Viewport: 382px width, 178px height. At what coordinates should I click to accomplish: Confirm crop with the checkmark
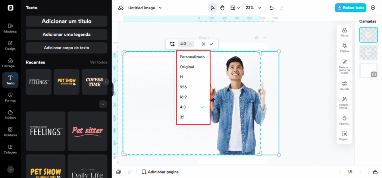click(212, 44)
